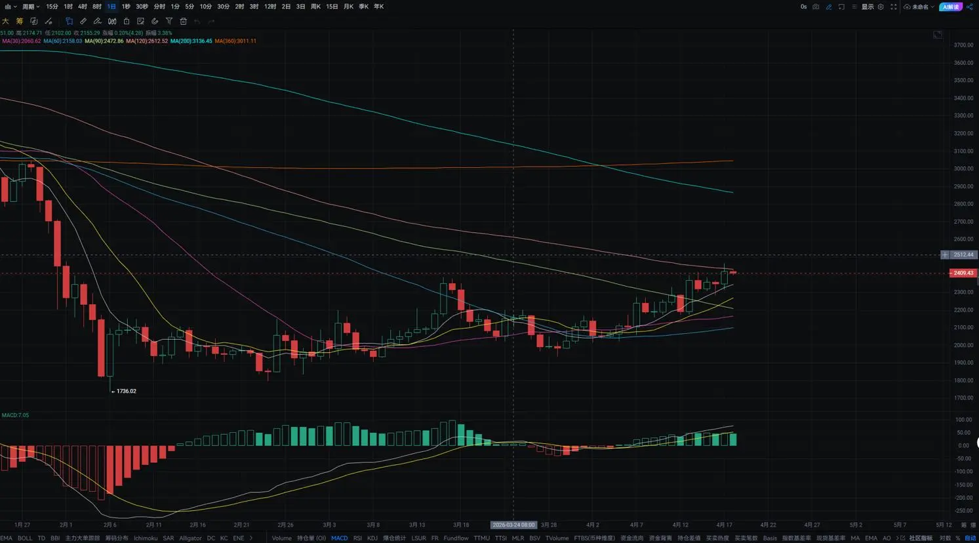Click the MA(30) indicator label
The height and width of the screenshot is (543, 979).
(22, 41)
